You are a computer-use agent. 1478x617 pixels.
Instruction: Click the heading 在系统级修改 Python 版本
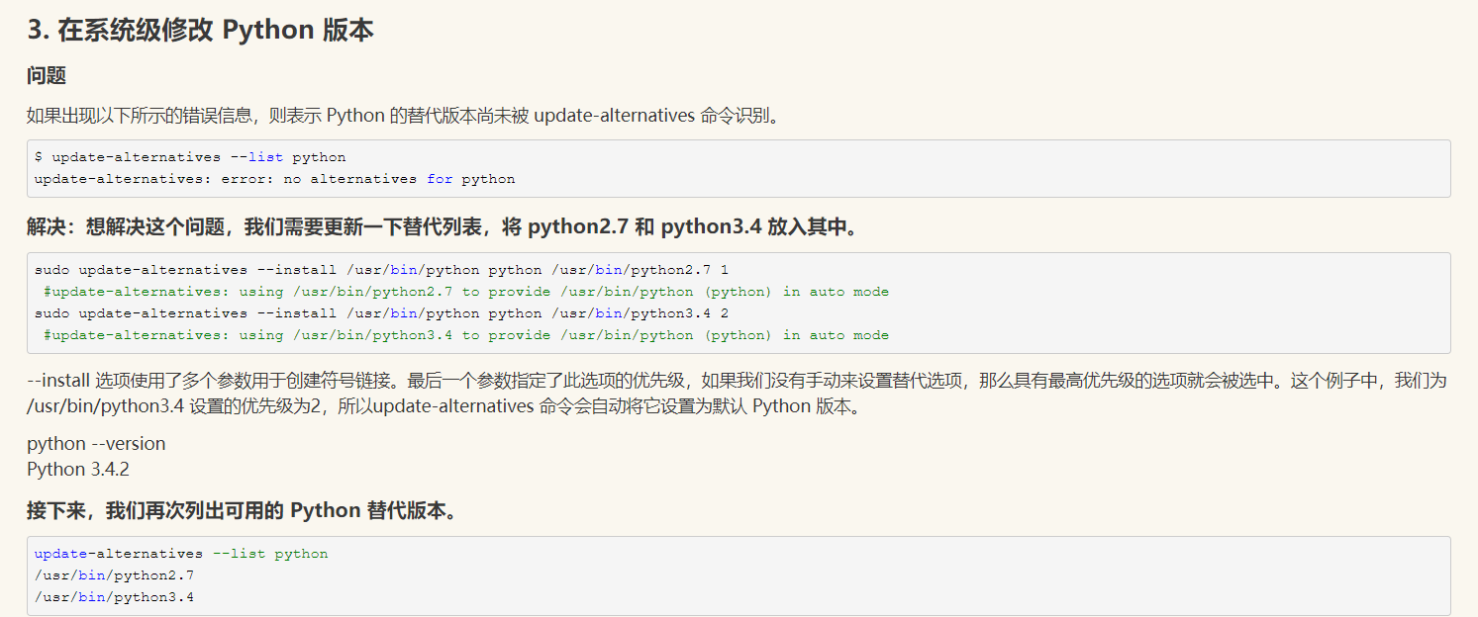(x=199, y=30)
